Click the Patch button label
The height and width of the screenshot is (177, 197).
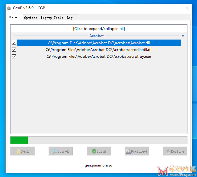101,151
